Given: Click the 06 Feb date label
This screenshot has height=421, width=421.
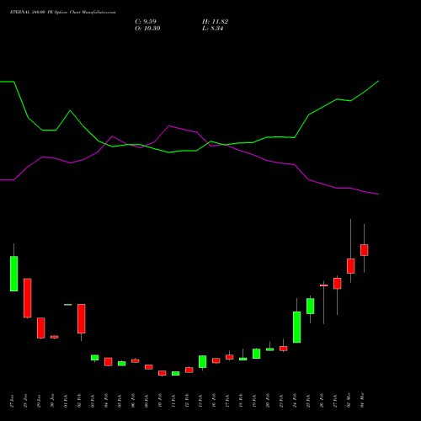Looking at the screenshot, I should (x=134, y=401).
